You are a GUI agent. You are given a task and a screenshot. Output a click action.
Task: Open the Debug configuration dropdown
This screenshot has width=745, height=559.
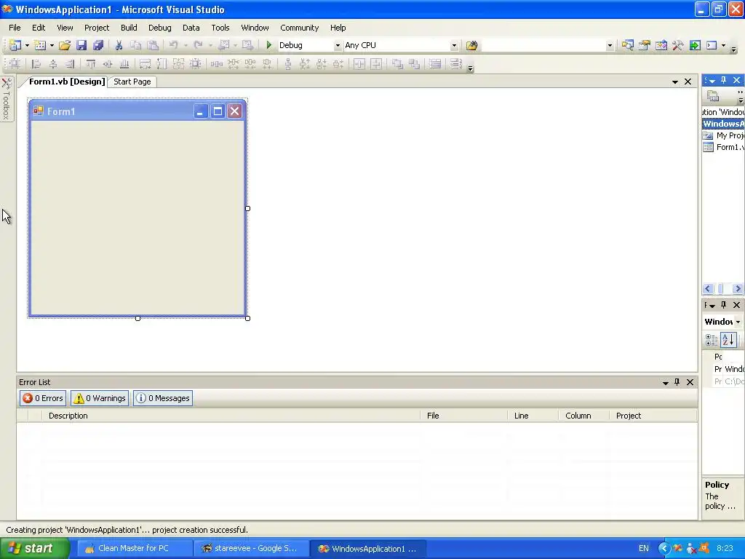(x=338, y=46)
